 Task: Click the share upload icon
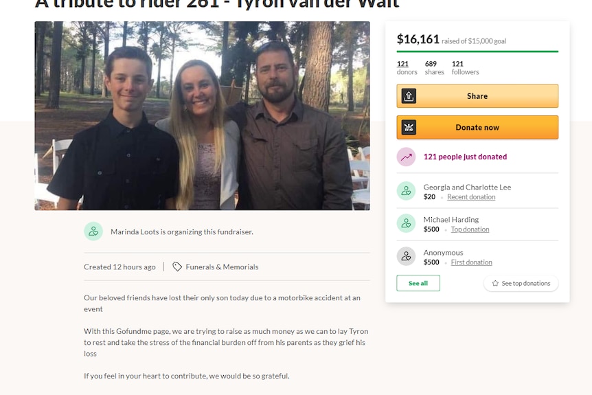[409, 96]
